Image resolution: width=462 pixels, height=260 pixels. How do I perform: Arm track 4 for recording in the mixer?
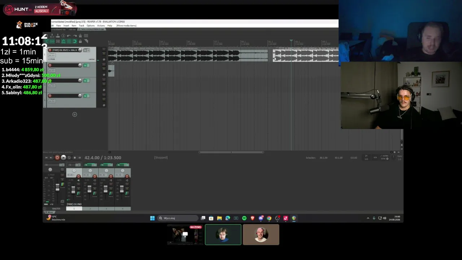[127, 177]
